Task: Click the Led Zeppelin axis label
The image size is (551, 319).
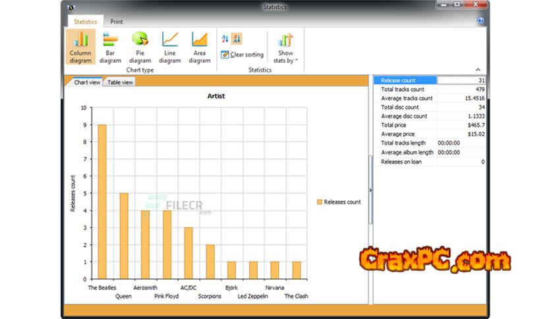Action: point(252,296)
